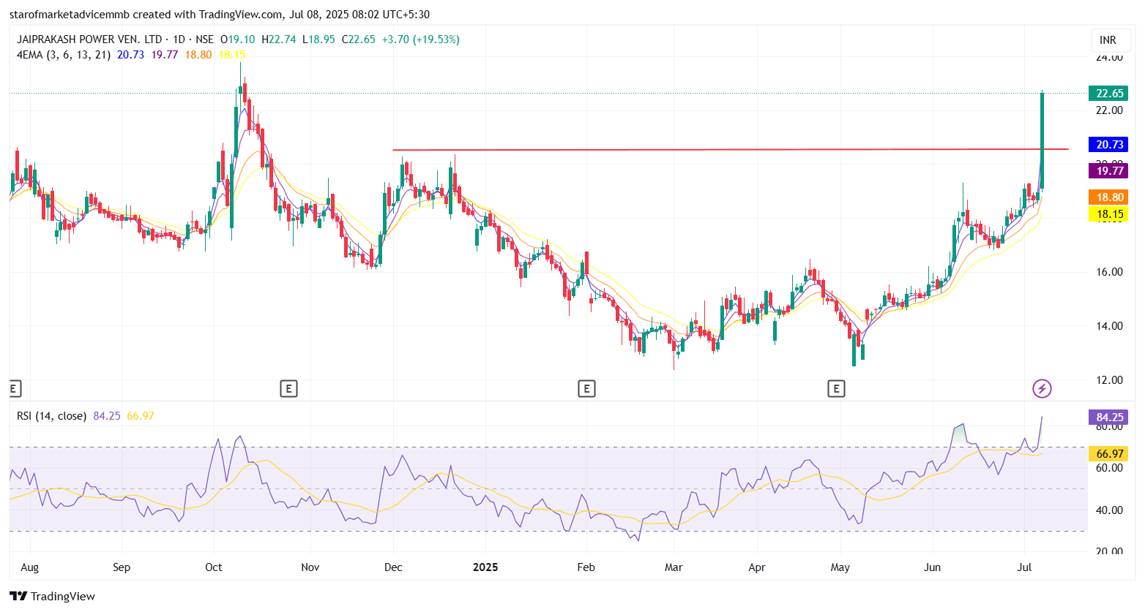Click the close value C22.65 in the legend
Viewport: 1145px width, 612px height.
click(359, 39)
